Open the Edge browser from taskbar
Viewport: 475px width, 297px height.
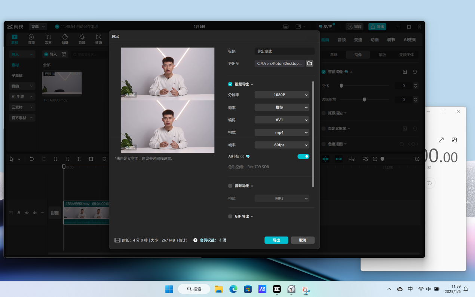pos(233,289)
